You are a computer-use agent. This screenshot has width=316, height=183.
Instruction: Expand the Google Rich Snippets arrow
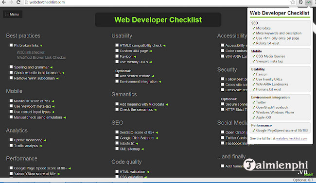tap(157, 138)
